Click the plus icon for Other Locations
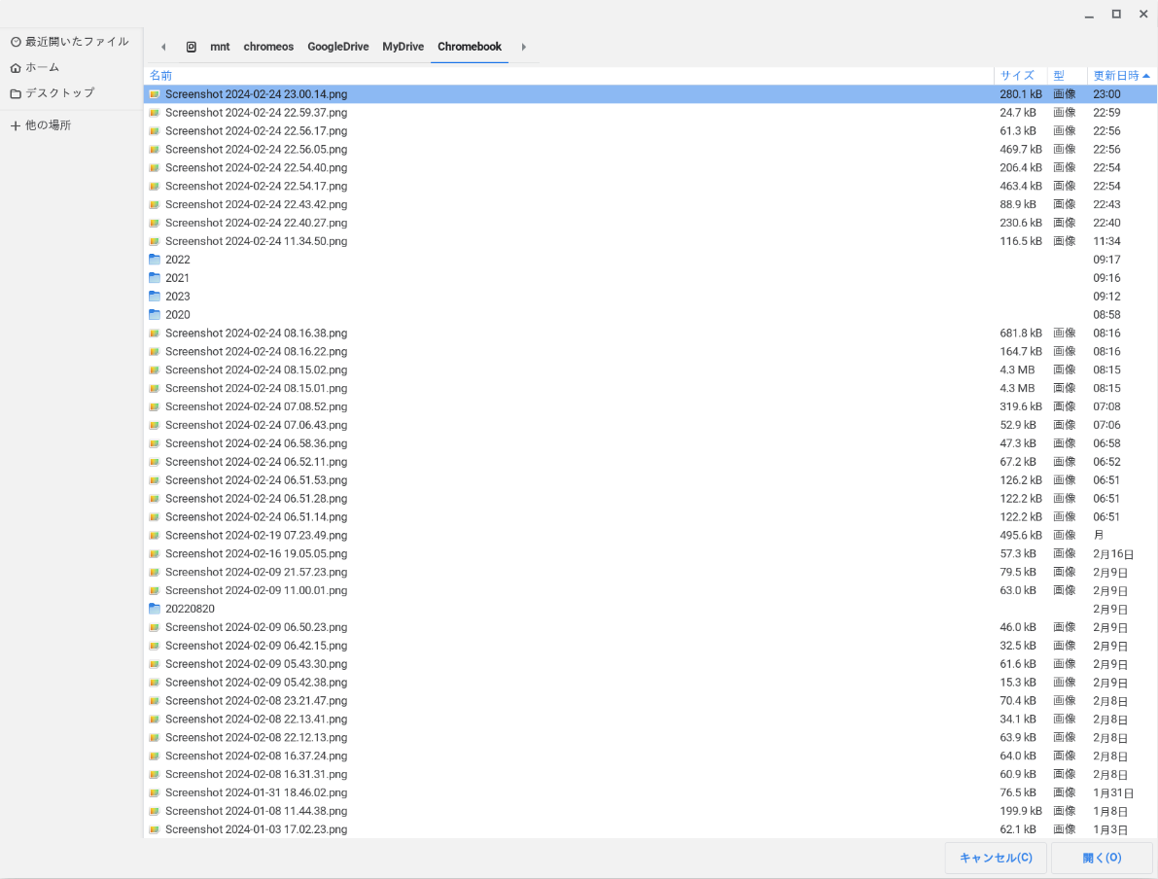 pyautogui.click(x=16, y=125)
